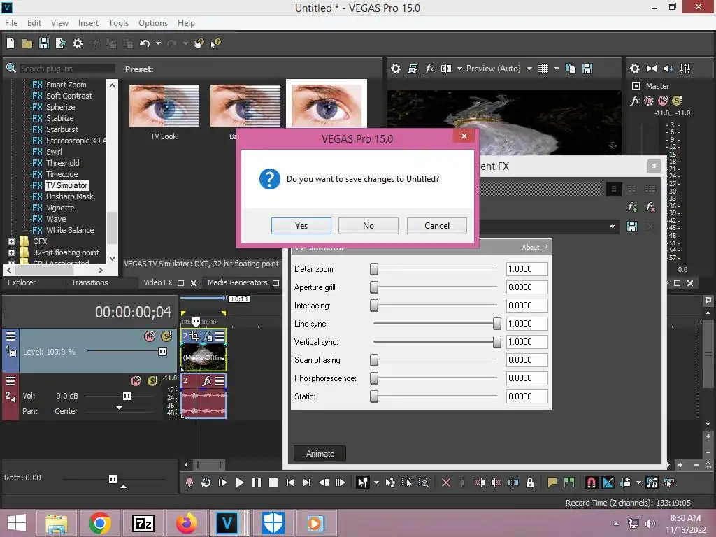Viewport: 716px width, 537px height.
Task: Open preview Project Video Properties gear
Action: (396, 69)
